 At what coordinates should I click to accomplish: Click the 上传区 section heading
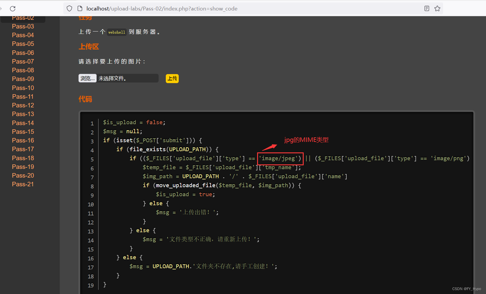click(89, 46)
